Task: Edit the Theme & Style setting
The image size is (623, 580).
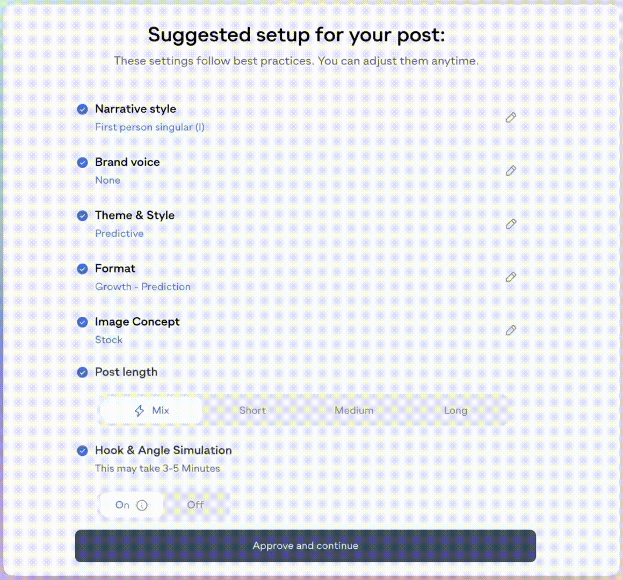Action: coord(511,223)
